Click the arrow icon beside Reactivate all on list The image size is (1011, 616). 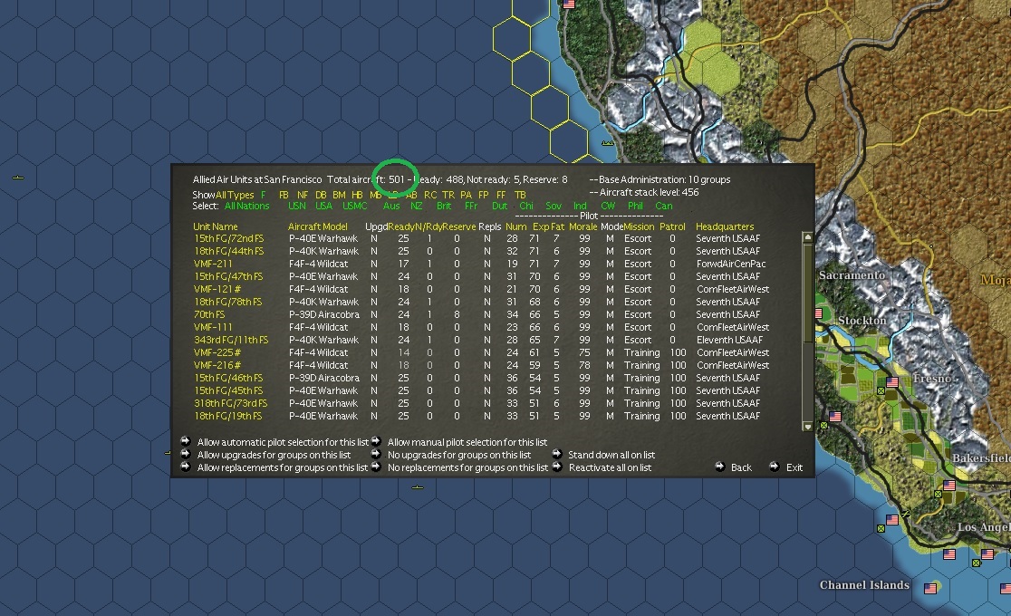[x=555, y=467]
